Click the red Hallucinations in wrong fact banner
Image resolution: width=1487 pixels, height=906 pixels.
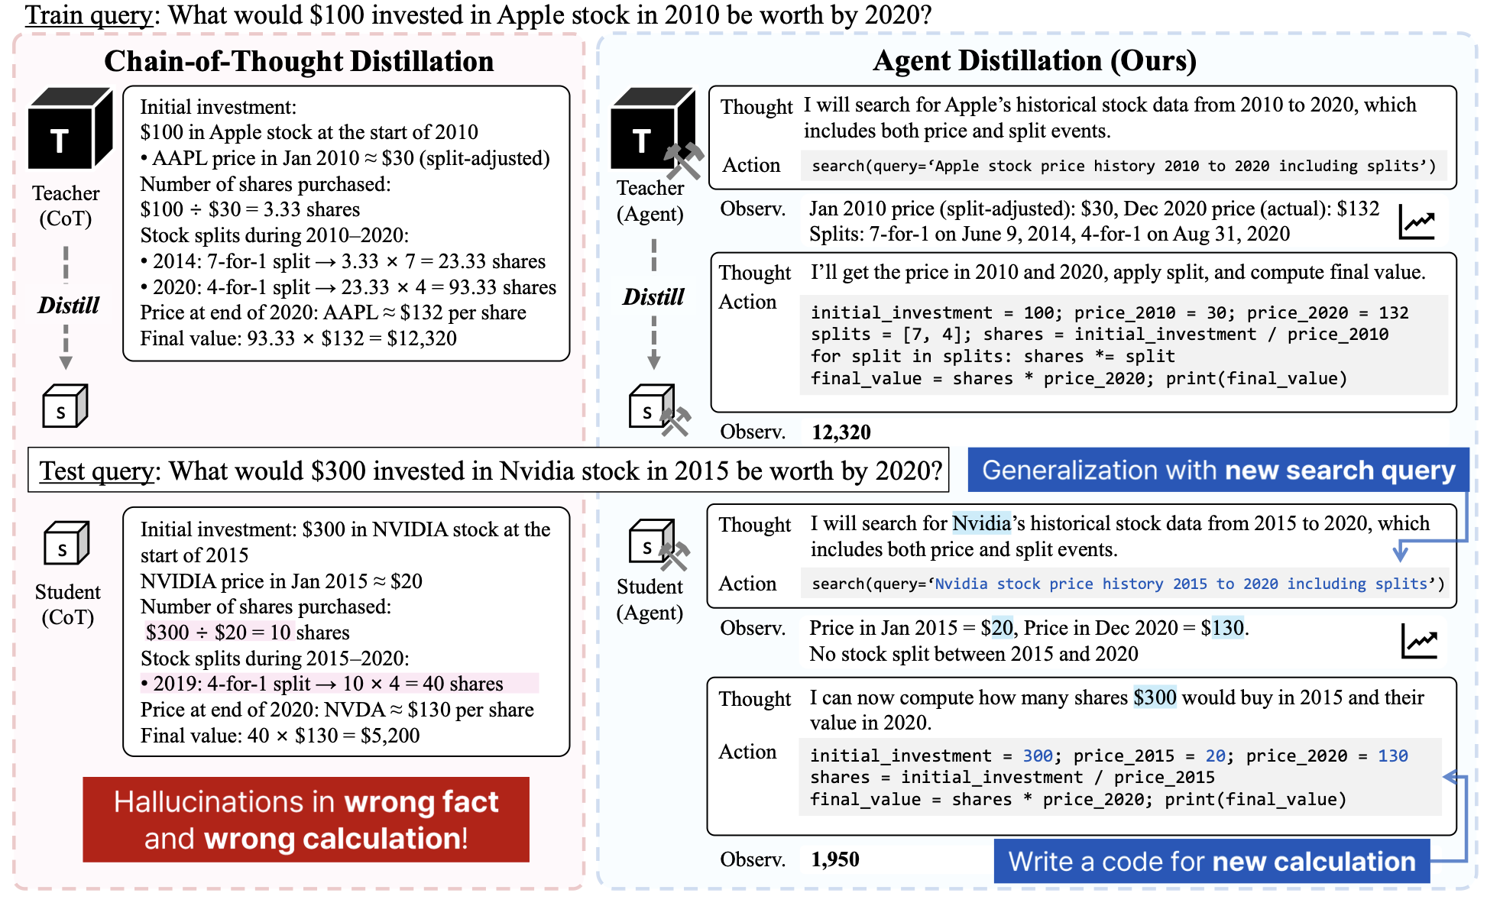pos(306,820)
